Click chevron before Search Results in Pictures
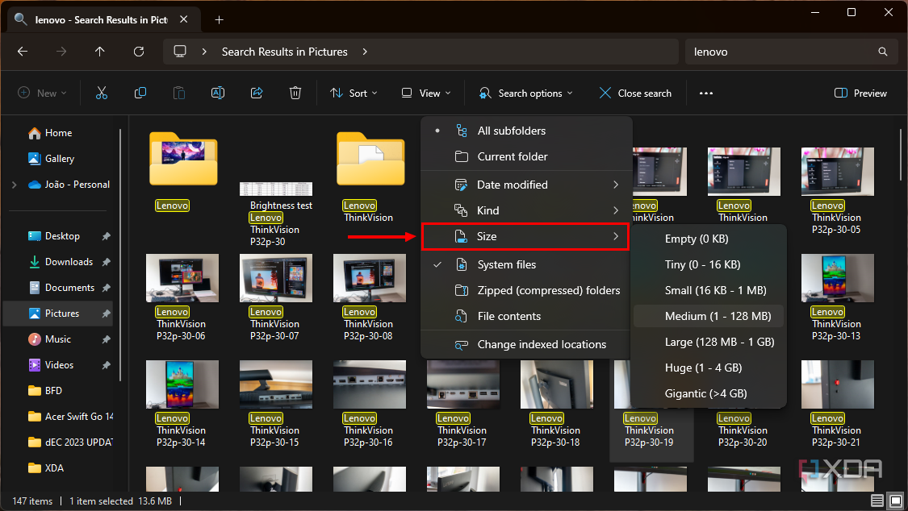This screenshot has width=908, height=511. pos(204,52)
